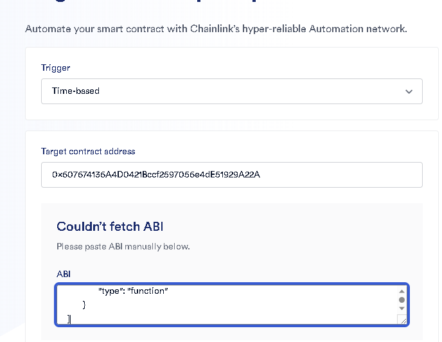
Task: Click the closing curly brace in ABI
Action: (x=84, y=305)
